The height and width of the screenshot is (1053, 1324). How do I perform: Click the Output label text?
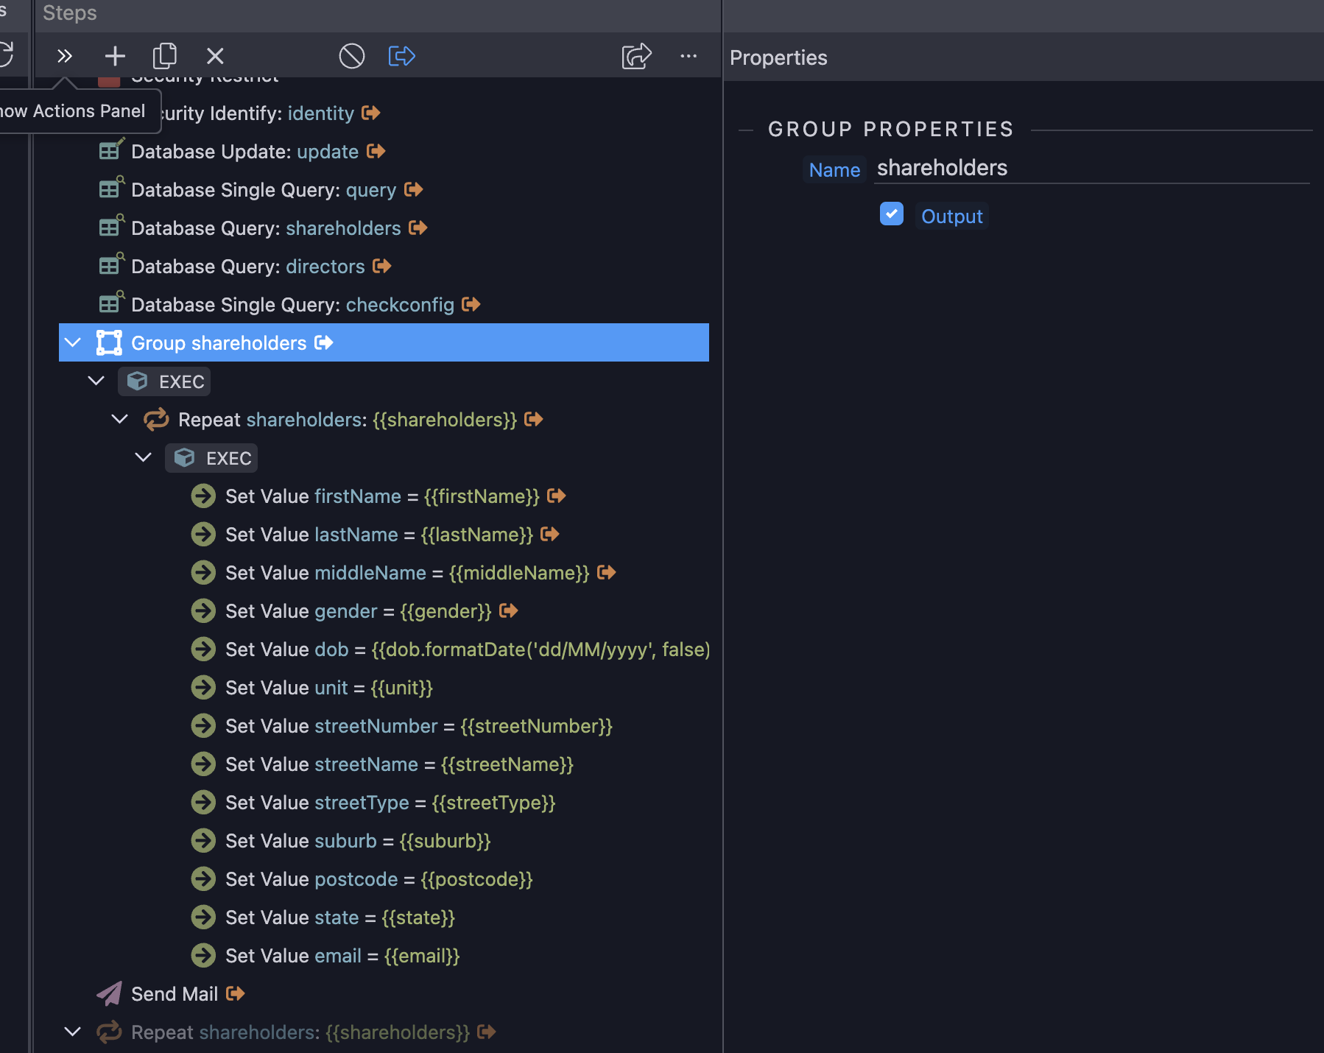pyautogui.click(x=951, y=216)
